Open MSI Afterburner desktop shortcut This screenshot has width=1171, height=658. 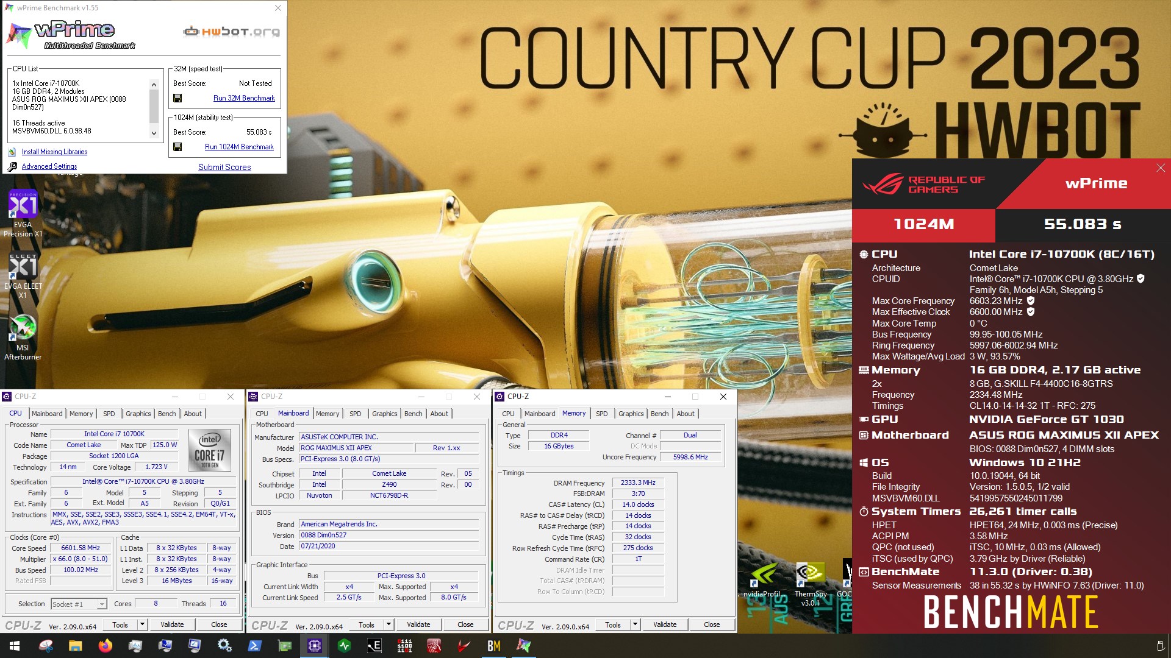click(23, 337)
